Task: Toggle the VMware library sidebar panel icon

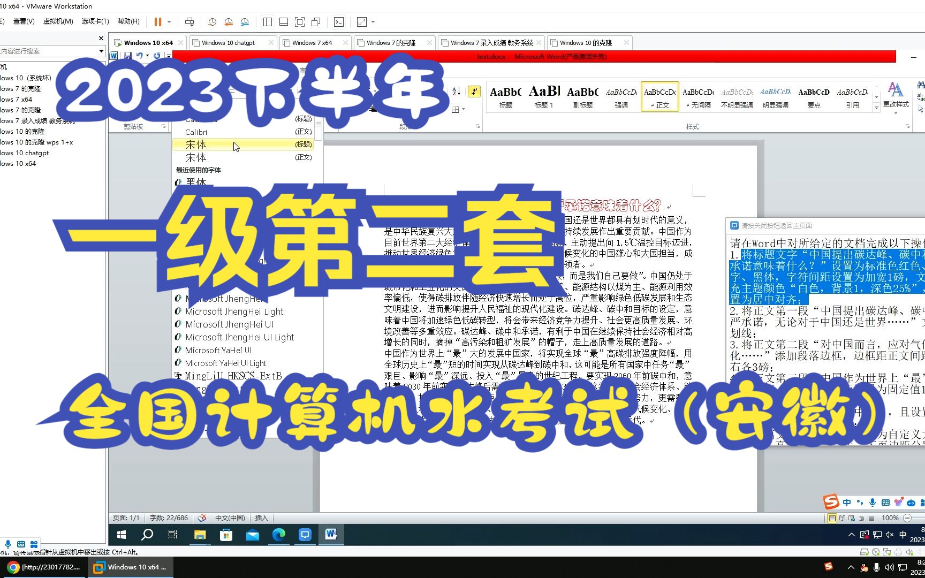Action: [268, 22]
